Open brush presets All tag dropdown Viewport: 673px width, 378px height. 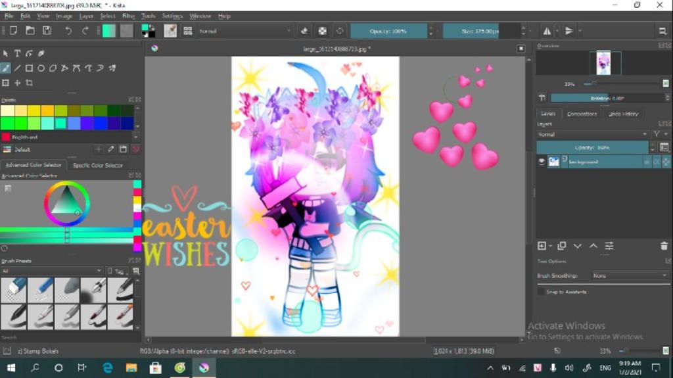coord(51,271)
